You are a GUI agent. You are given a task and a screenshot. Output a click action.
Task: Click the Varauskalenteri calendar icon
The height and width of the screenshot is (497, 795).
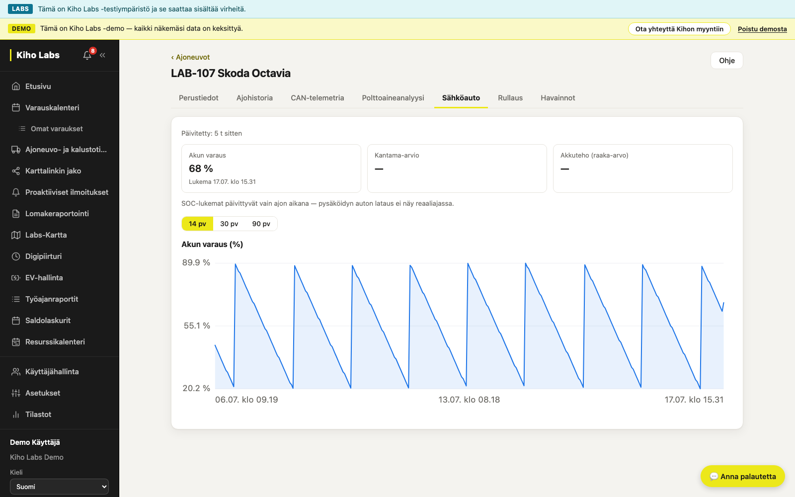[16, 108]
